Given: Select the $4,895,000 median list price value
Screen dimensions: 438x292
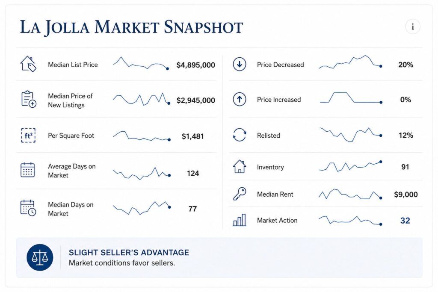Looking at the screenshot, I should click(x=195, y=65).
